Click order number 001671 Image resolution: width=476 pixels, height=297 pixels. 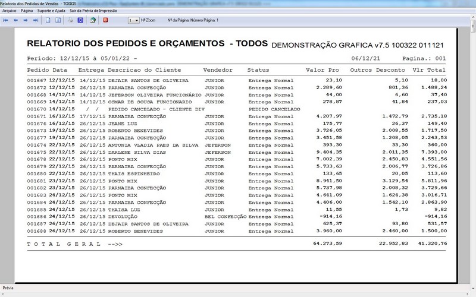[x=37, y=116]
